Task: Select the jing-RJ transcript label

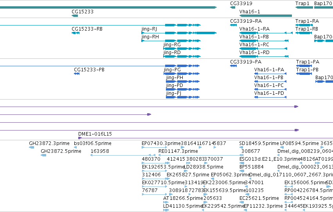Action: (149, 29)
